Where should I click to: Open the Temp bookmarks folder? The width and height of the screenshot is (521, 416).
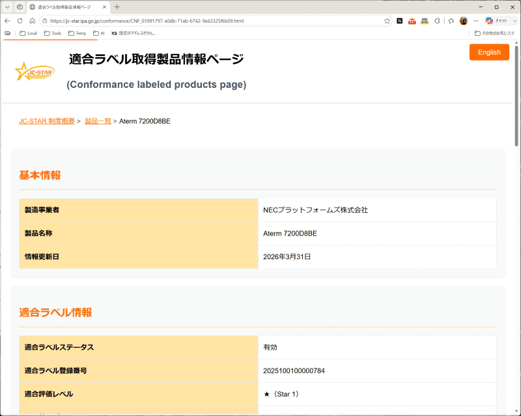click(77, 33)
